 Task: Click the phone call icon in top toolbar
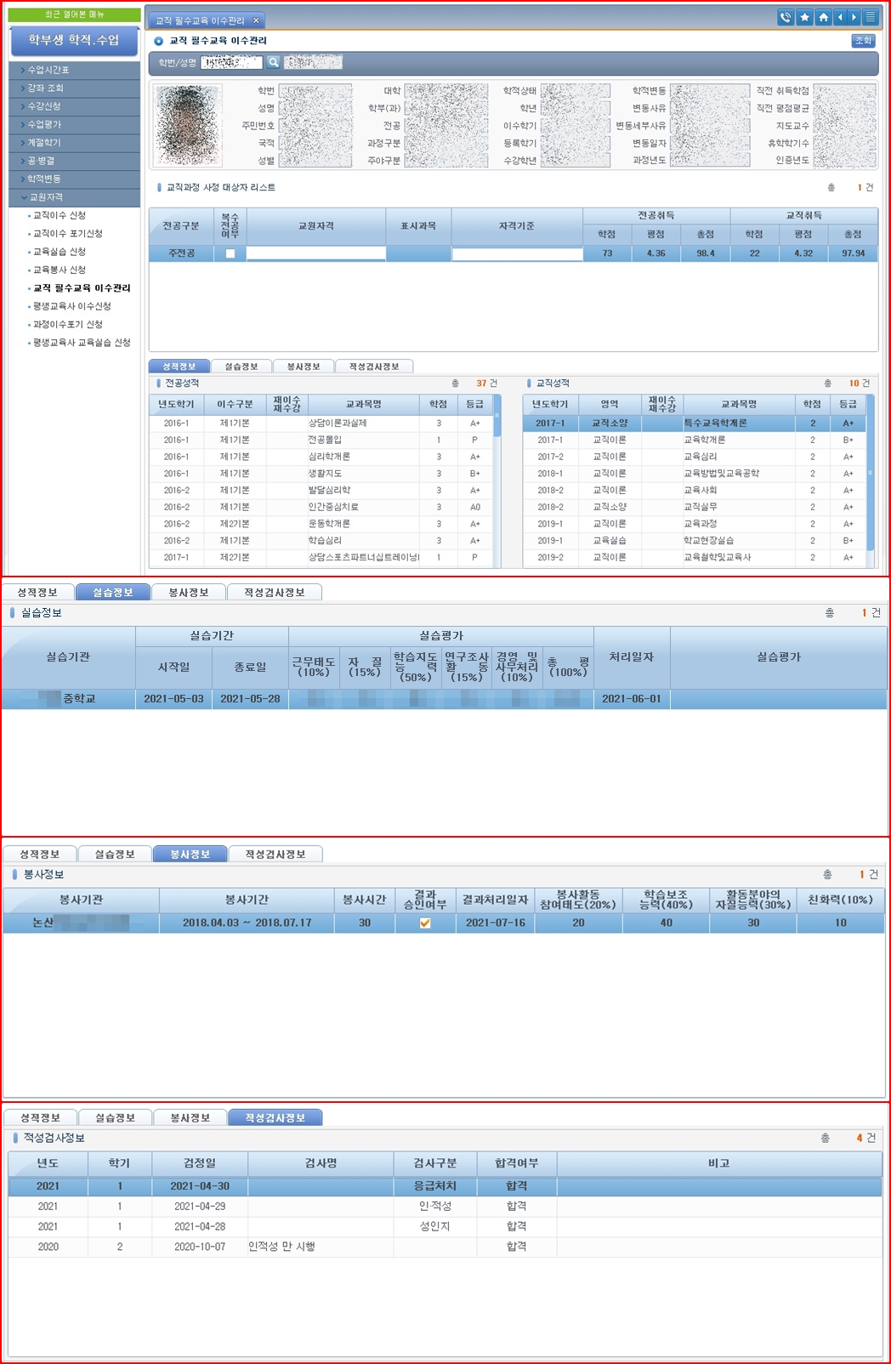point(786,18)
